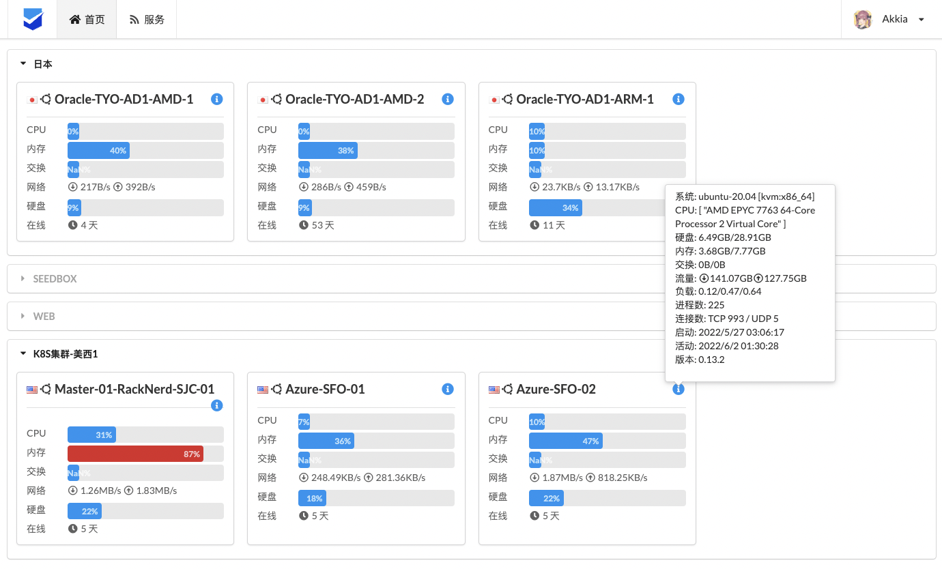942x569 pixels.
Task: Expand the WEB server group
Action: click(x=24, y=317)
